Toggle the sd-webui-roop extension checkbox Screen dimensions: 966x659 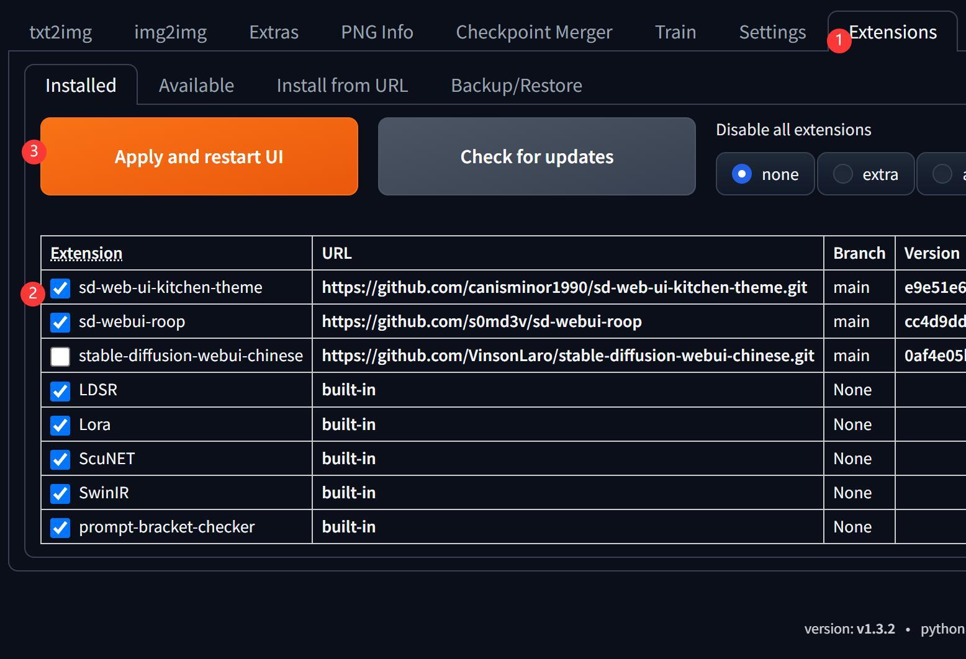[x=60, y=322]
